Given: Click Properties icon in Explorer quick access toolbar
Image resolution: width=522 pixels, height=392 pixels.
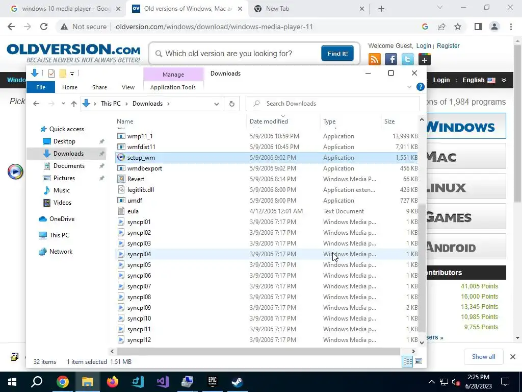Looking at the screenshot, I should (51, 73).
